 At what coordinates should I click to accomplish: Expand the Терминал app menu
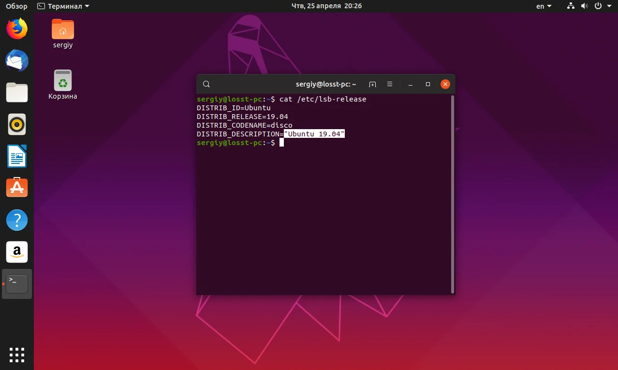pyautogui.click(x=63, y=6)
